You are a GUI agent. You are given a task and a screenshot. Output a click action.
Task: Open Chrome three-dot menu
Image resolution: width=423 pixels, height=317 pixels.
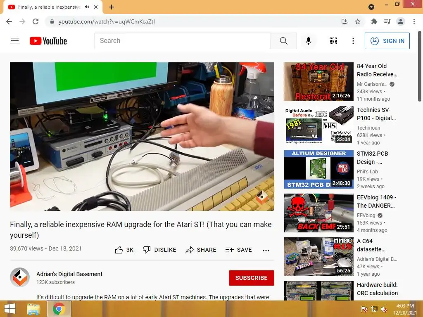pyautogui.click(x=414, y=21)
